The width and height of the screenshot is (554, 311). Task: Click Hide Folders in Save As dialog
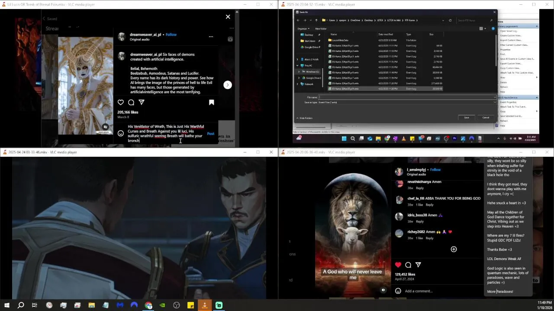(x=305, y=118)
